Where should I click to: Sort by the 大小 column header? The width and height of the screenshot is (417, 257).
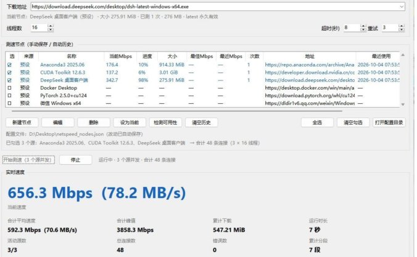[x=172, y=56]
